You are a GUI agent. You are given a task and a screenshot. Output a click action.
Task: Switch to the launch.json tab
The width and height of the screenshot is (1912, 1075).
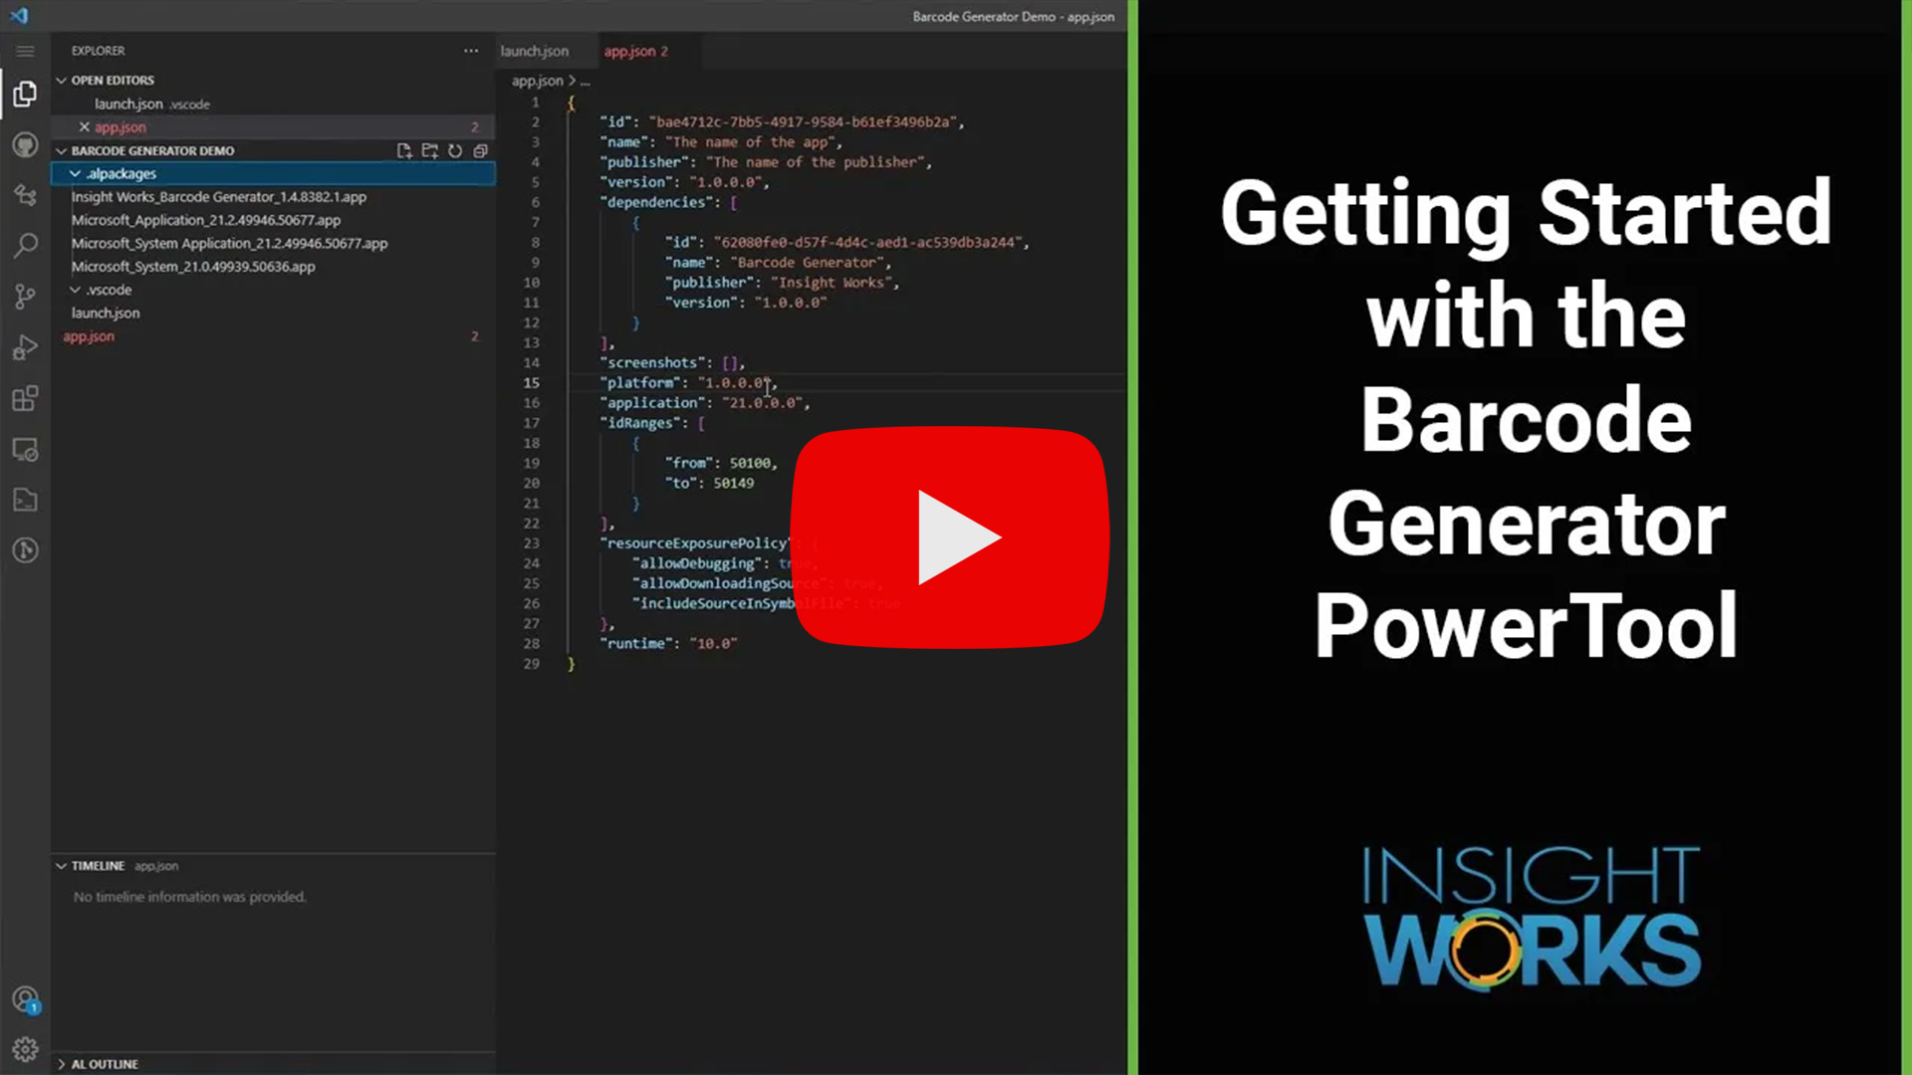tap(535, 51)
